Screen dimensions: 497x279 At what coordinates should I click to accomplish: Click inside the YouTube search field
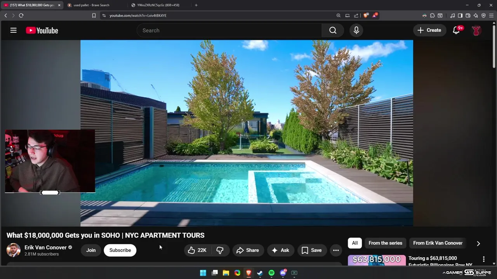229,30
